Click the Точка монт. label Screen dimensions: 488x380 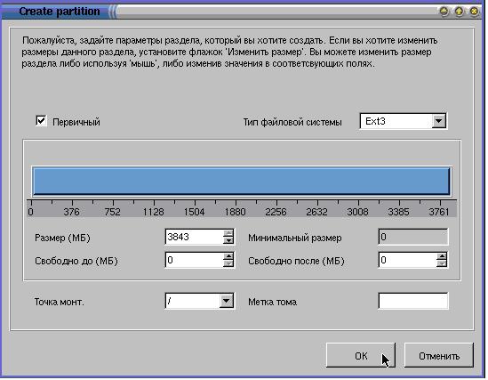(x=60, y=302)
